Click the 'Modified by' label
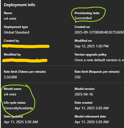124x128 pixels. (x=12, y=55)
